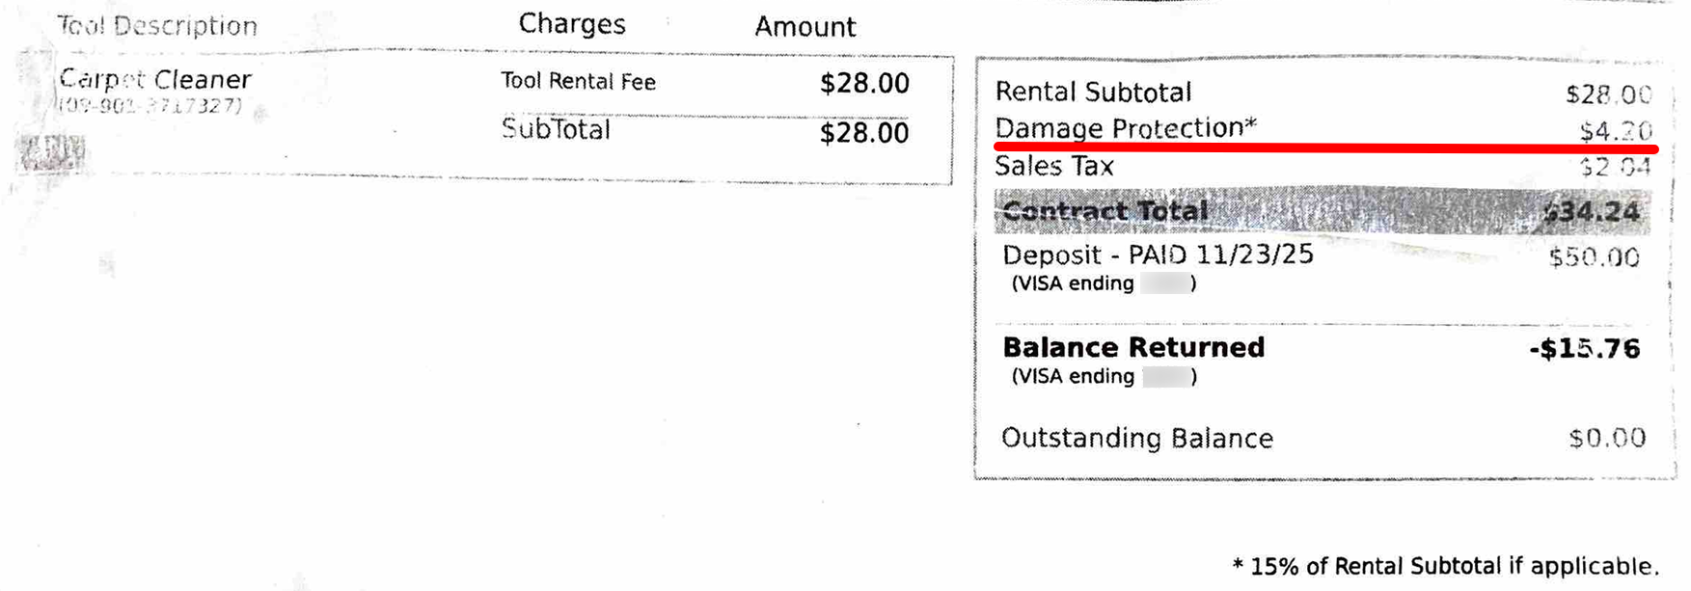Click the bold "Balance Returned" label
Viewport: 1691px width, 591px height.
[1133, 348]
